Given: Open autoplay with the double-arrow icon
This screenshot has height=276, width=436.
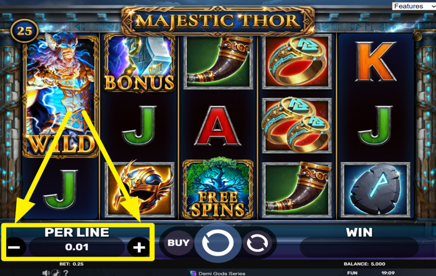Looking at the screenshot, I should click(258, 243).
